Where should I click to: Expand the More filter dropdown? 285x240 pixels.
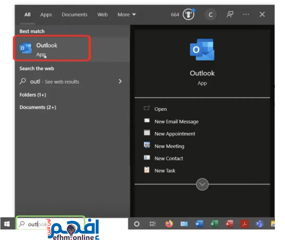[x=127, y=15]
